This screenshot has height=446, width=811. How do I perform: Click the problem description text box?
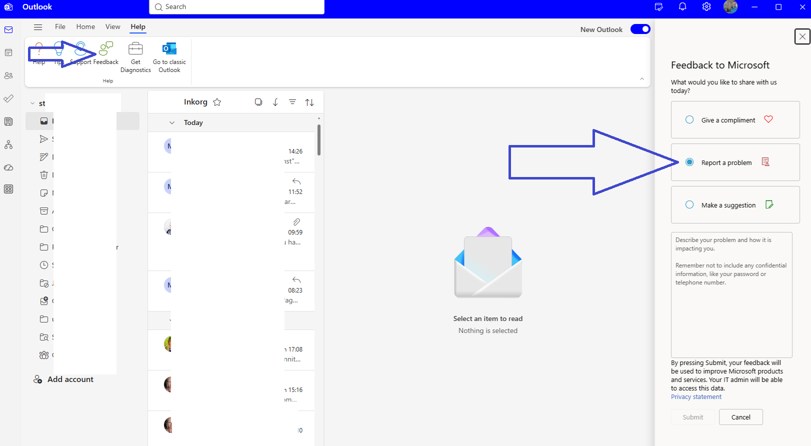coord(731,294)
